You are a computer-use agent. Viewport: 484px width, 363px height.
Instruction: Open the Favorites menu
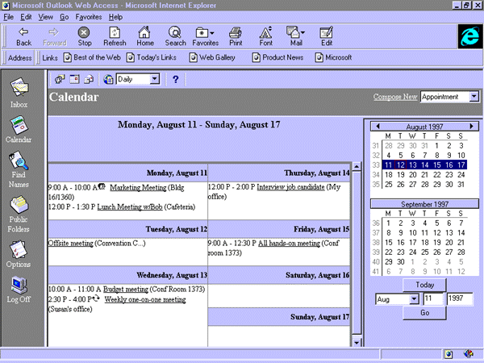(x=88, y=16)
